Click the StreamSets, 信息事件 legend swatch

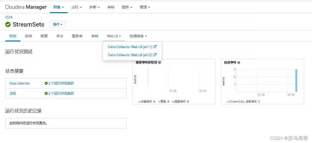click(228, 101)
